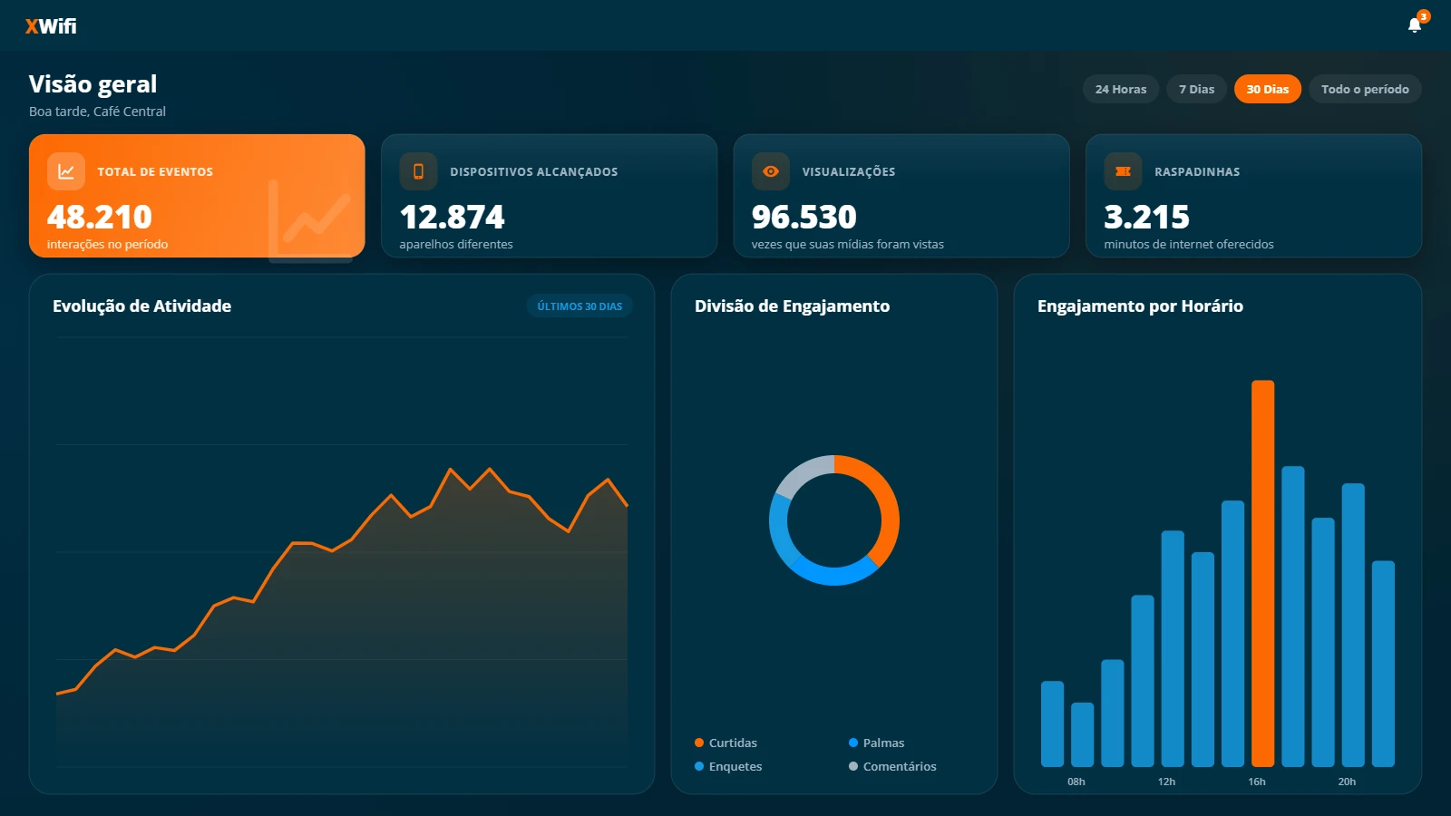1451x816 pixels.
Task: Open the notifications bell icon
Action: pyautogui.click(x=1415, y=25)
